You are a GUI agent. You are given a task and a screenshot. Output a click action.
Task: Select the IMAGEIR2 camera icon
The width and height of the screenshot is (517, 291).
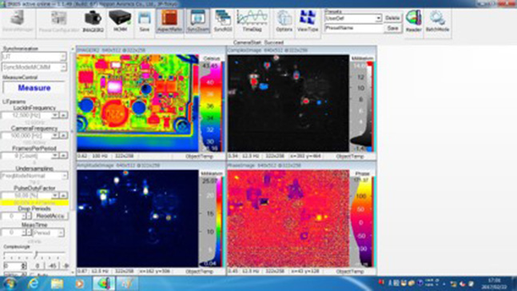click(x=93, y=21)
